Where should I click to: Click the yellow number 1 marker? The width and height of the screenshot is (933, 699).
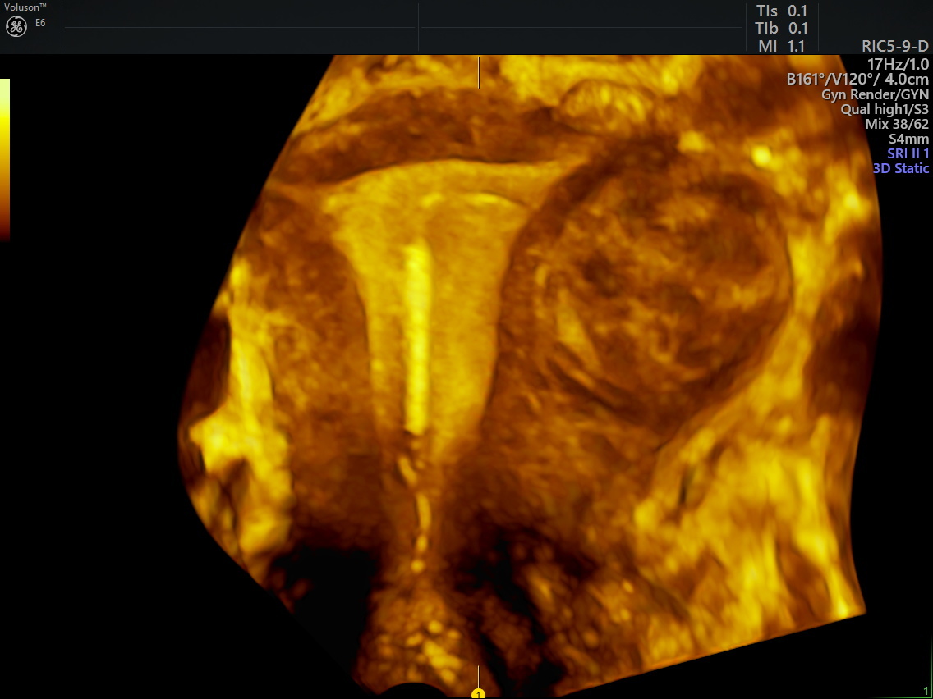pos(479,694)
